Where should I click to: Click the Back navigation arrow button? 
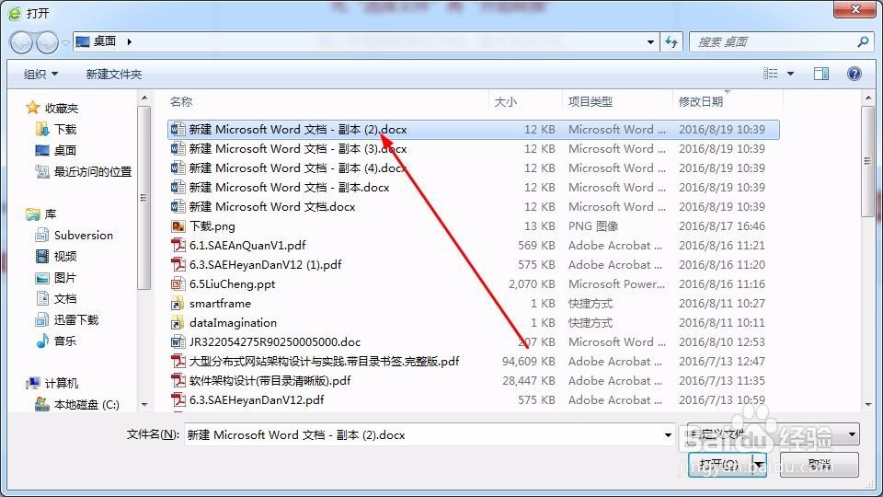21,42
